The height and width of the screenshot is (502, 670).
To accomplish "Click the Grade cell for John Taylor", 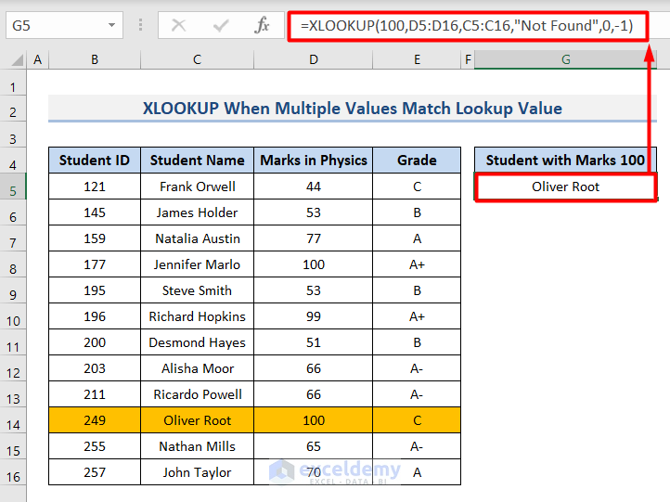I will [417, 472].
